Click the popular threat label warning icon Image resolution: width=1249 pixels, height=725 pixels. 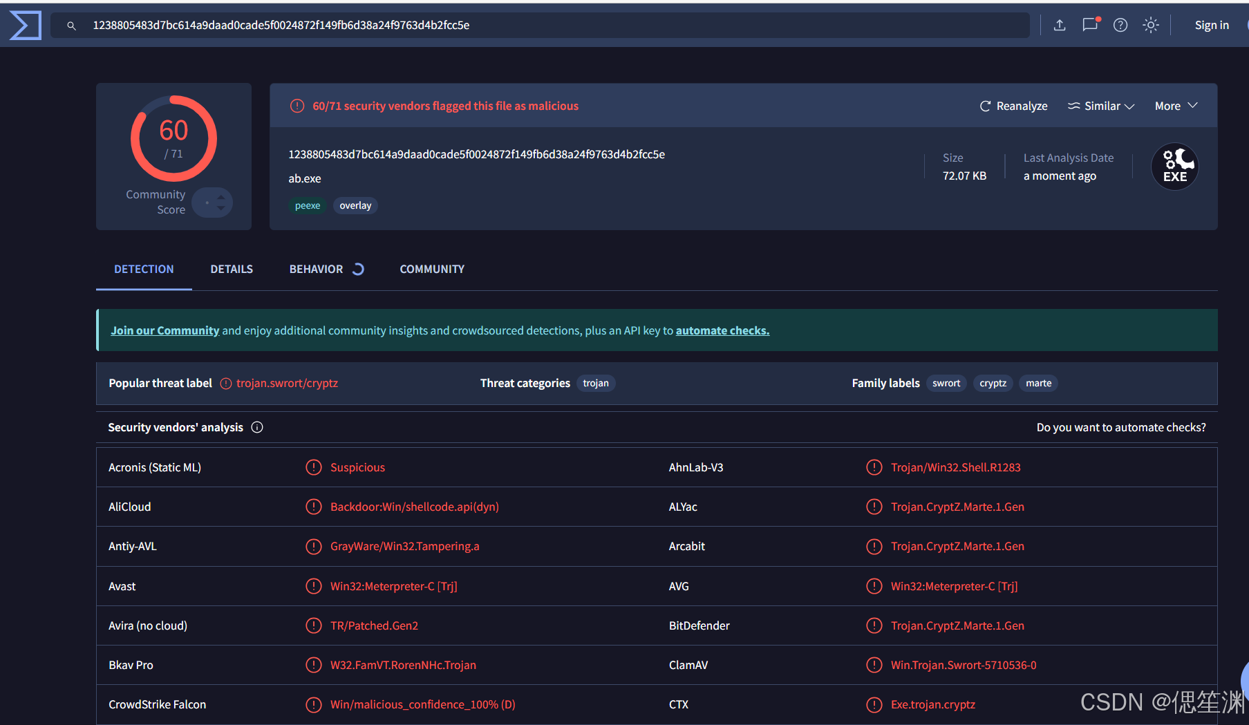click(x=226, y=384)
